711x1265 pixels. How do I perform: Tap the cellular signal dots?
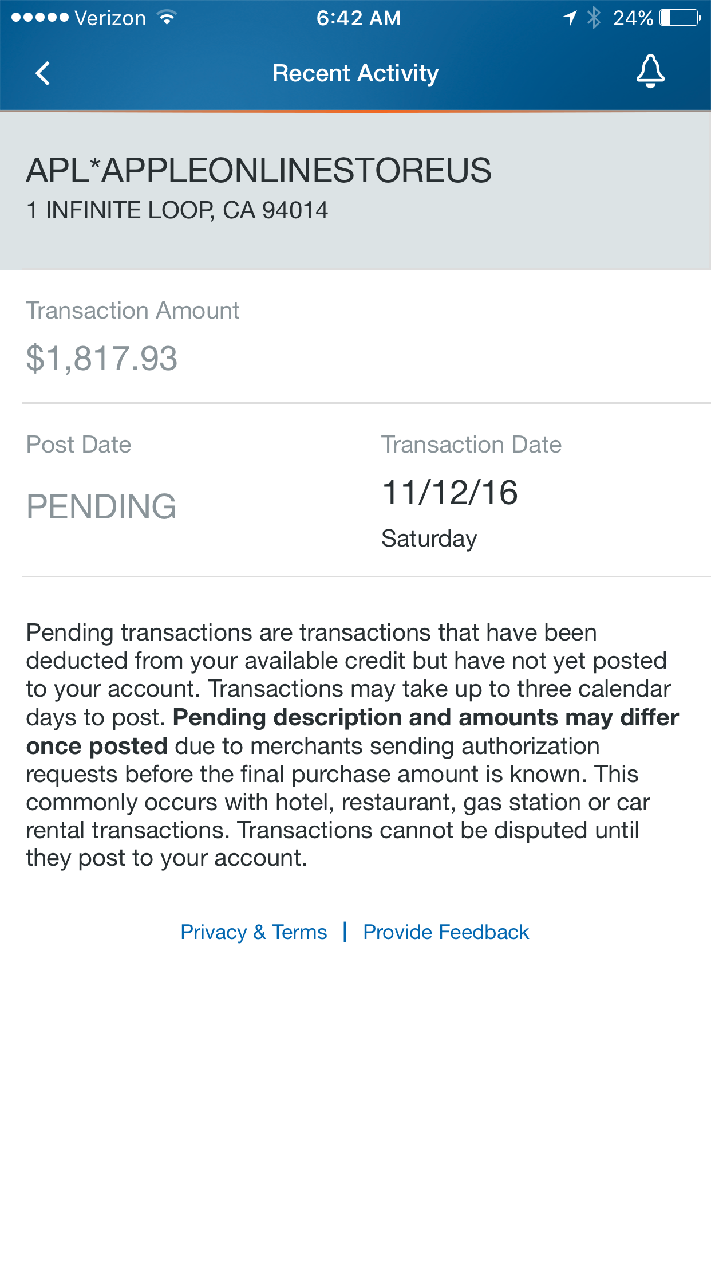(39, 18)
